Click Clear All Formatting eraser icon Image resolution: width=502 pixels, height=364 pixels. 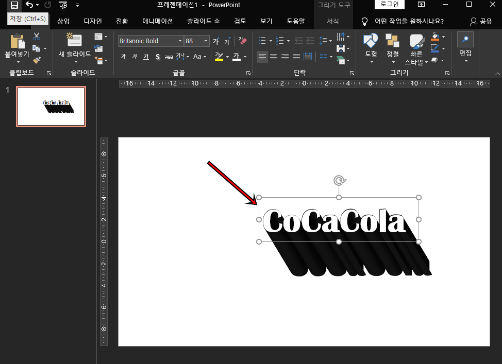[242, 41]
